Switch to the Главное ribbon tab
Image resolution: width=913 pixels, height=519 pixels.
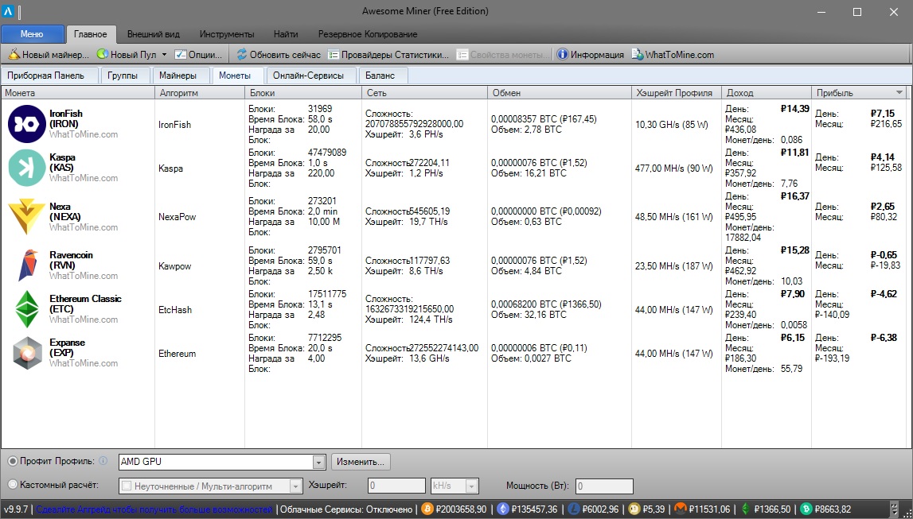coord(90,33)
